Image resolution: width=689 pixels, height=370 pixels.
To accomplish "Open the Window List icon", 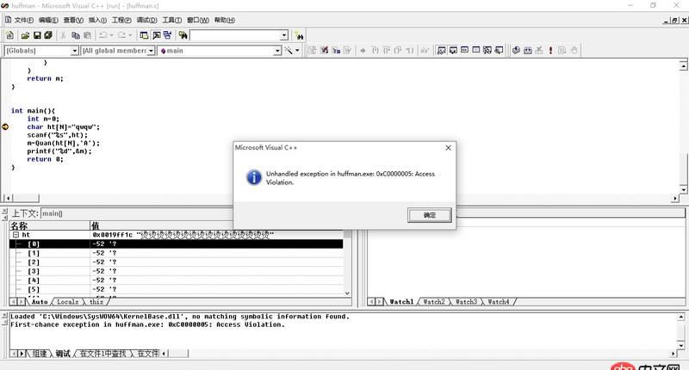I will coord(167,35).
